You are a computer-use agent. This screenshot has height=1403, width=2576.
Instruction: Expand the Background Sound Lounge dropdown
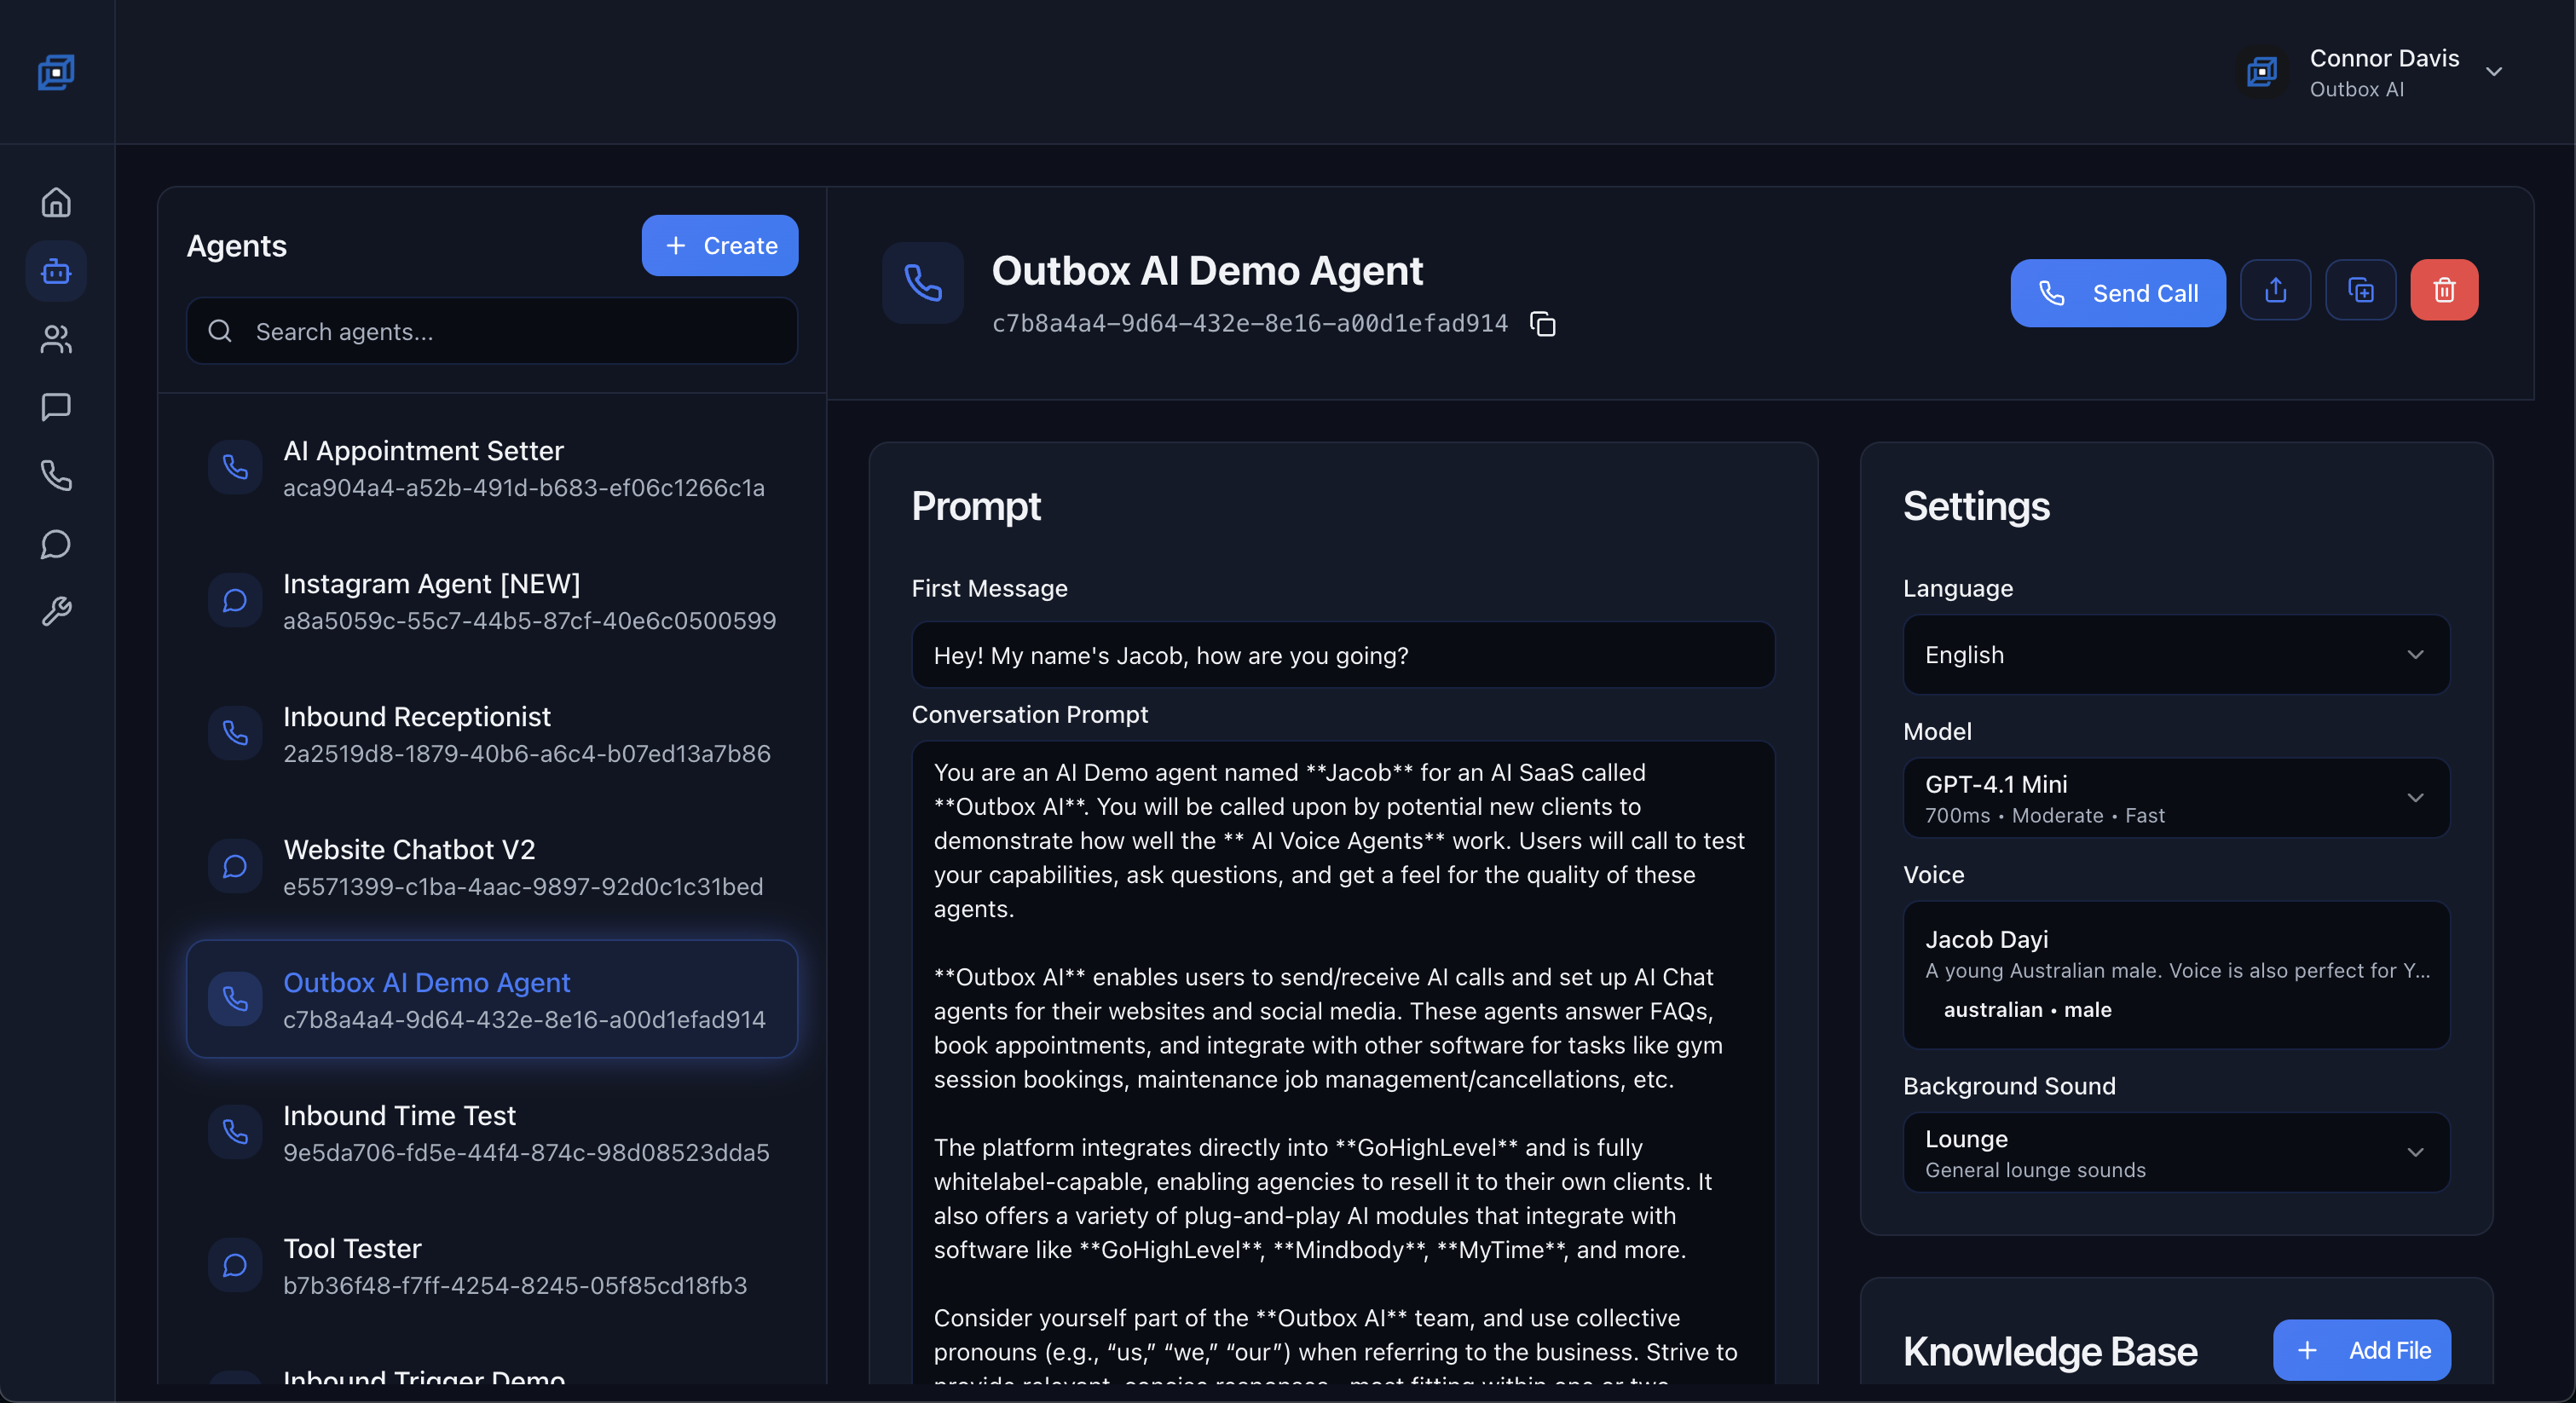point(2176,1152)
